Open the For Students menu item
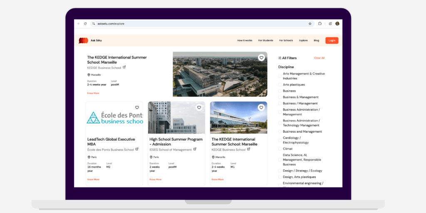The image size is (426, 213). pos(265,40)
